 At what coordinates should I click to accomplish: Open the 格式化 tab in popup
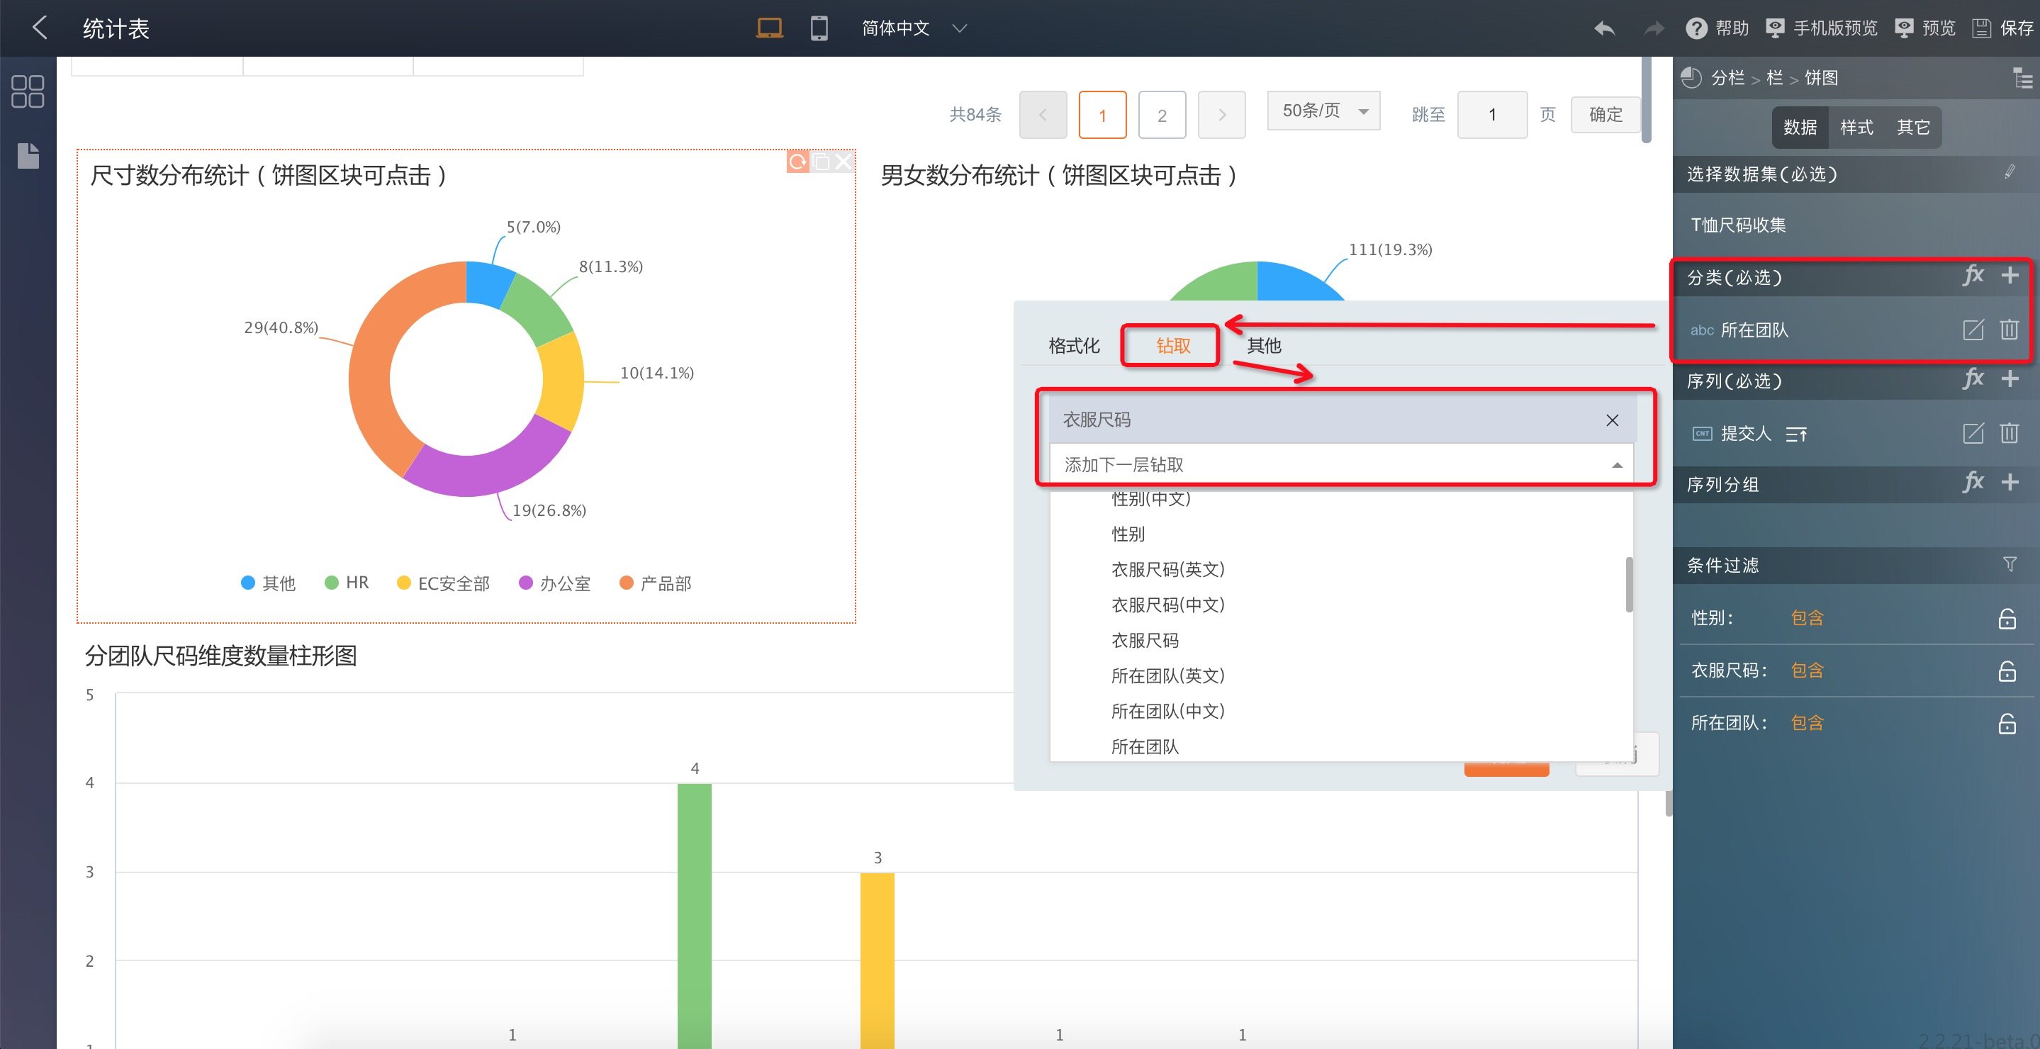pos(1073,345)
